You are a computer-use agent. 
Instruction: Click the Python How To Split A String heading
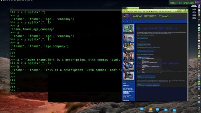click(157, 29)
